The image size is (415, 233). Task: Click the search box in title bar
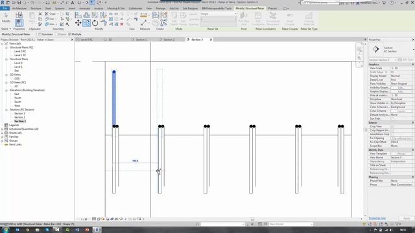pyautogui.click(x=320, y=3)
